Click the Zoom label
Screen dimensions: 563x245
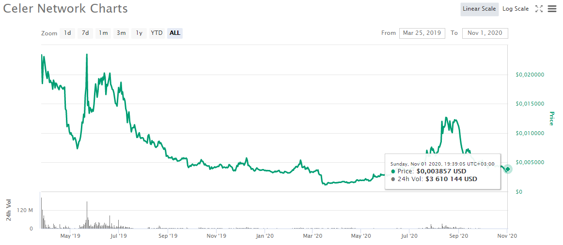tap(49, 33)
